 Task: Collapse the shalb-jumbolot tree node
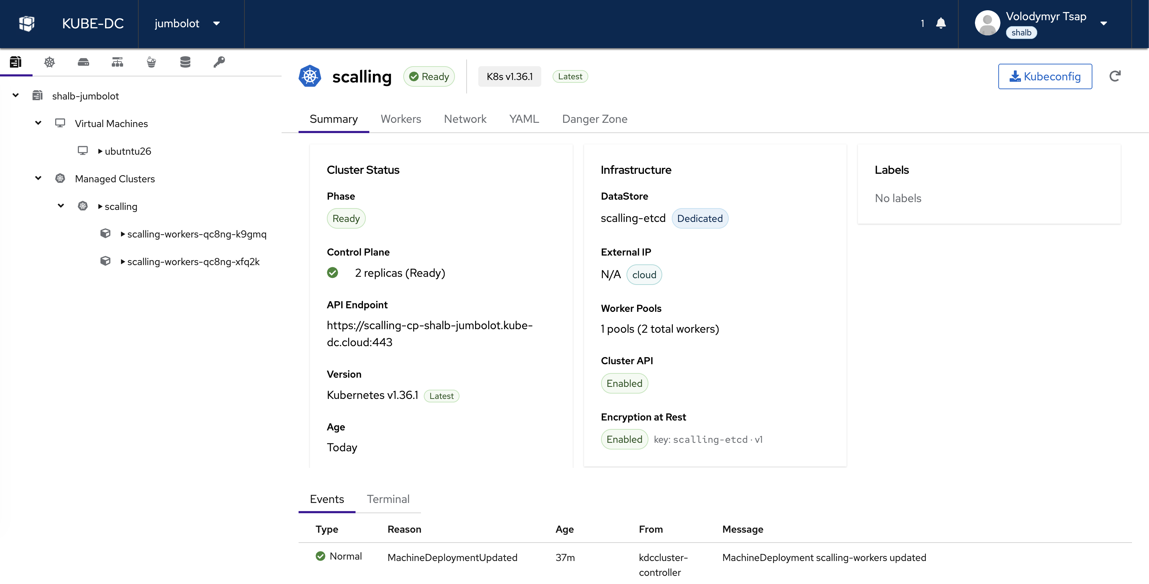16,95
